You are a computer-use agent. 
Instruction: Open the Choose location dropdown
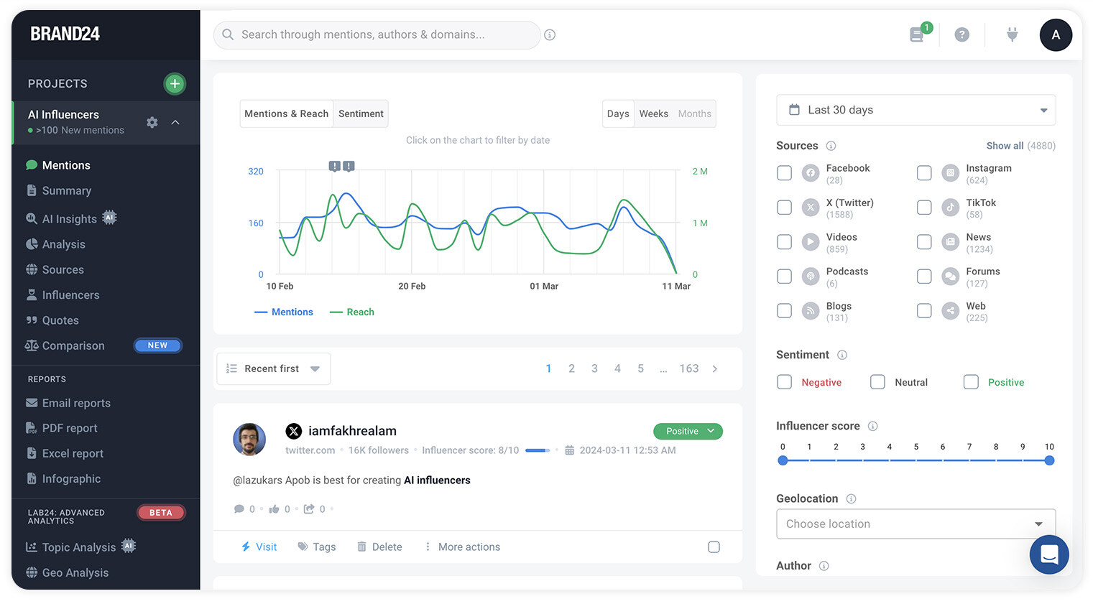pos(916,524)
